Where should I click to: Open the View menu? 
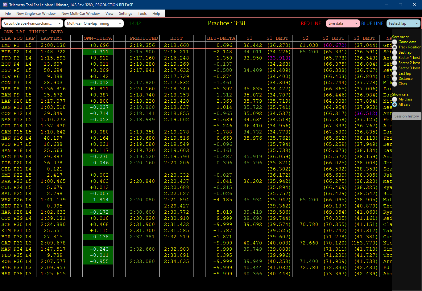point(110,14)
